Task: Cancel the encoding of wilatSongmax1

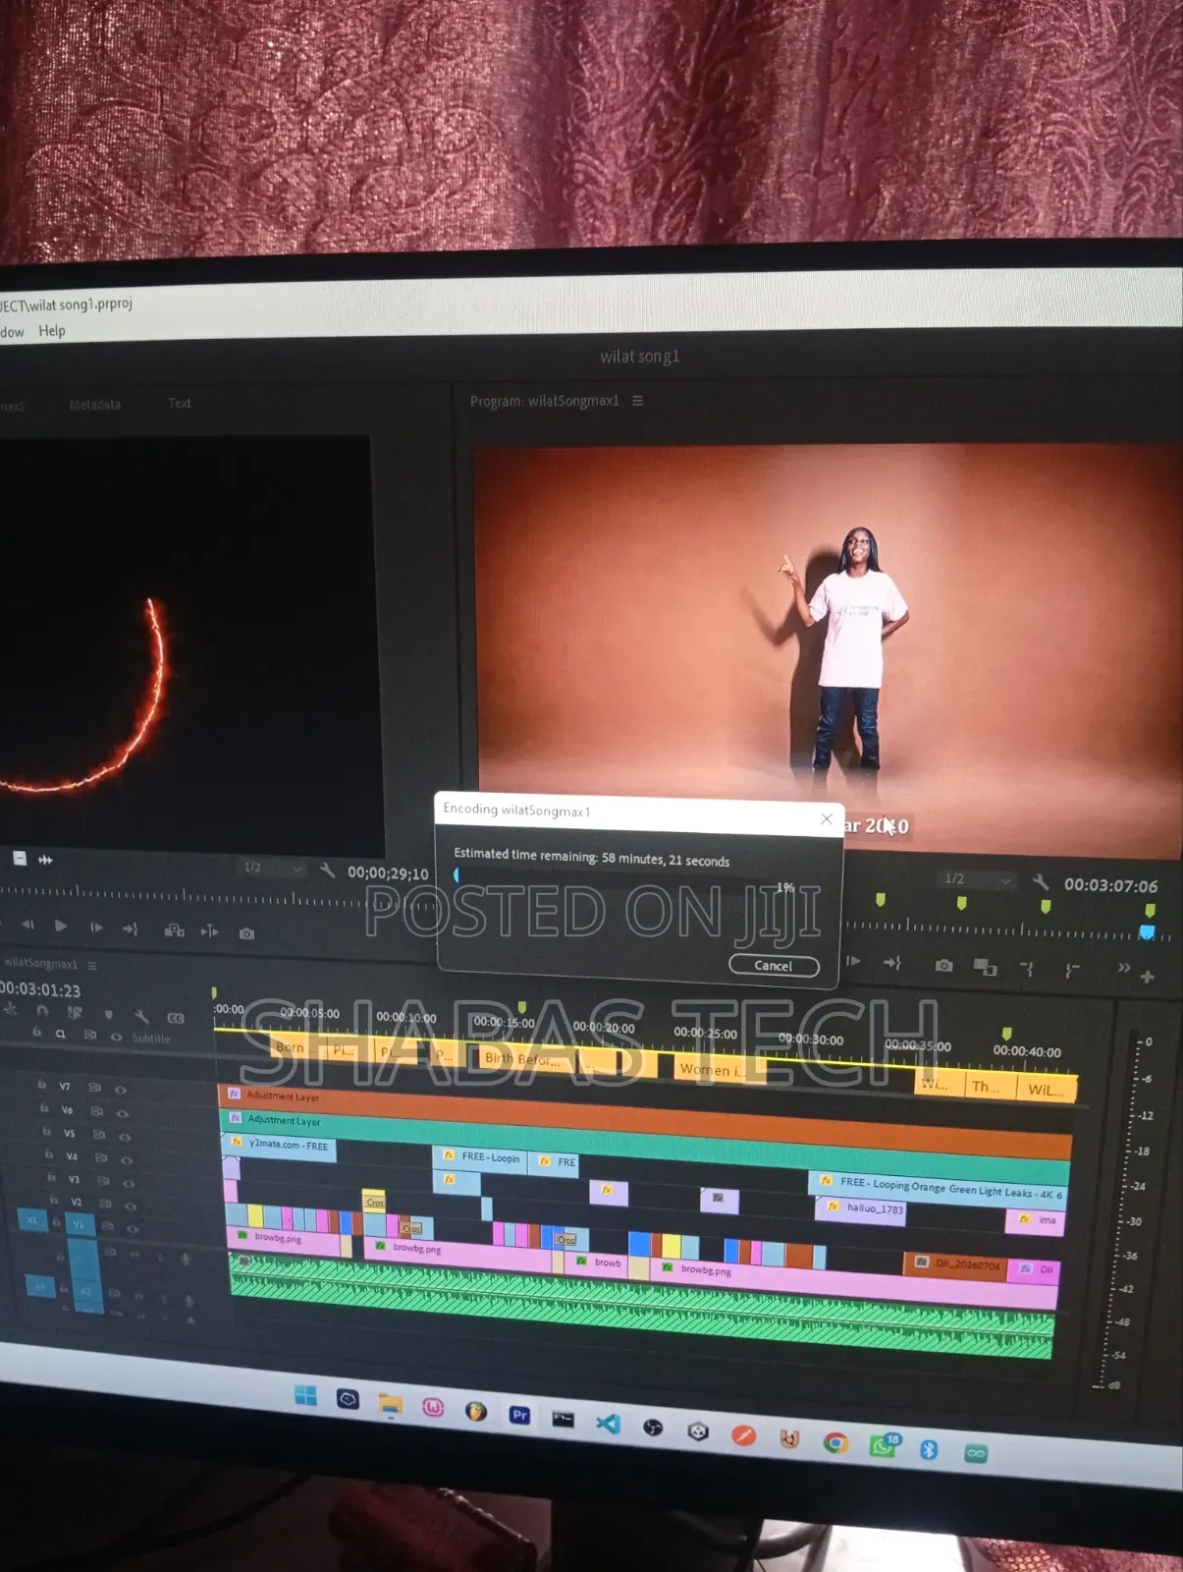Action: click(x=774, y=966)
